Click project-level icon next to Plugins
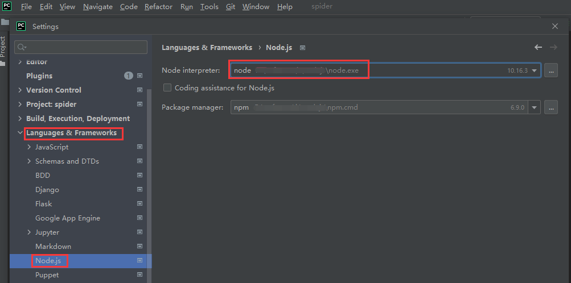Image resolution: width=571 pixels, height=283 pixels. tap(139, 76)
